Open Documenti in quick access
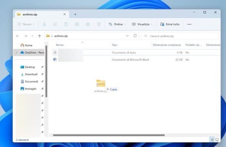This screenshot has width=226, height=147. coord(29,82)
